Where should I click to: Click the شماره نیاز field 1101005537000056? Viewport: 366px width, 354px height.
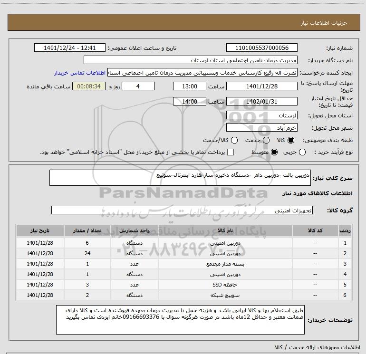coord(261,48)
